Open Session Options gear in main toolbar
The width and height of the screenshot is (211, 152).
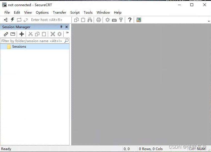point(108,20)
